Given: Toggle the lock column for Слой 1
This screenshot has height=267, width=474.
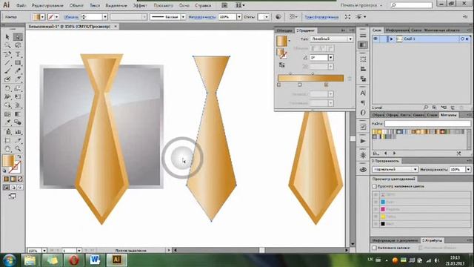Looking at the screenshot, I should coord(384,39).
